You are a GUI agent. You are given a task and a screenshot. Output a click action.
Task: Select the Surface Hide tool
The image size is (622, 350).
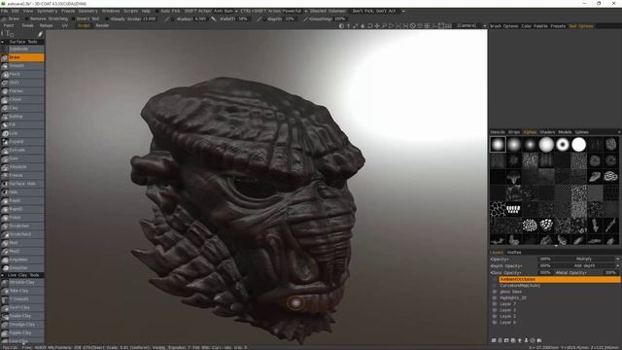pyautogui.click(x=22, y=184)
